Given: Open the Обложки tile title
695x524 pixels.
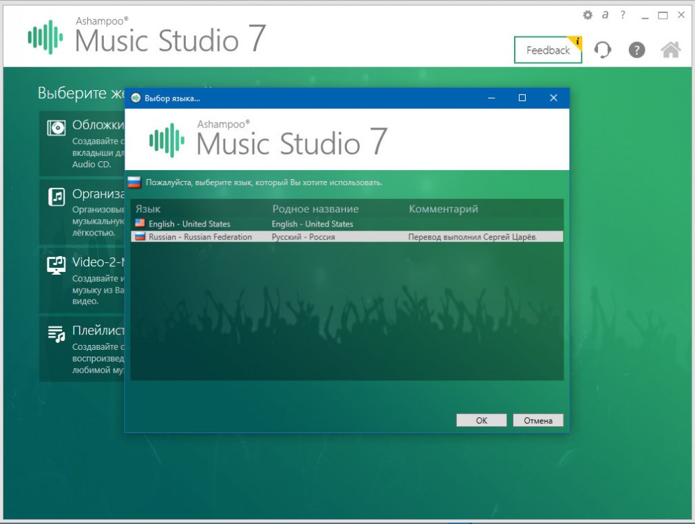Looking at the screenshot, I should pyautogui.click(x=98, y=125).
